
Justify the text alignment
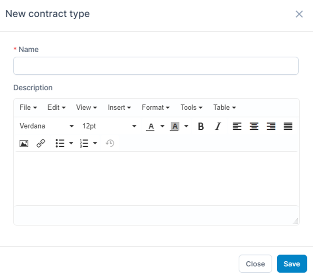pyautogui.click(x=288, y=126)
